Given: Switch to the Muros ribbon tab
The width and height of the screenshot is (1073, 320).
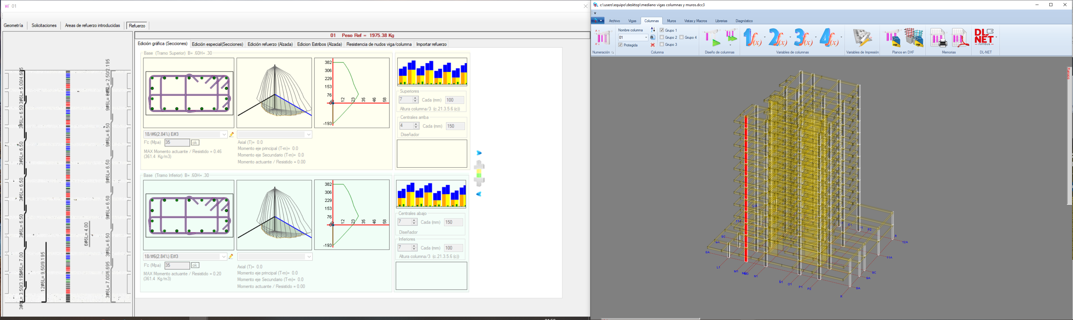Looking at the screenshot, I should (672, 20).
